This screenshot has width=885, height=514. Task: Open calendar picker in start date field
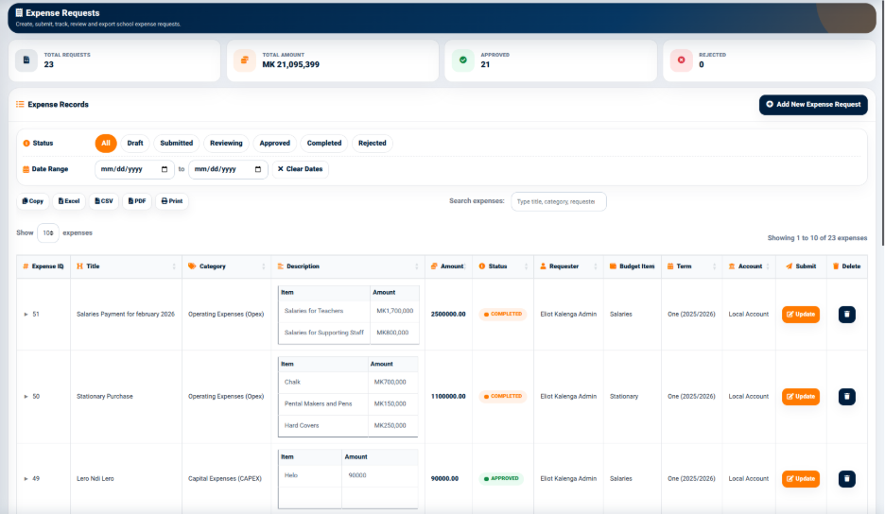pyautogui.click(x=165, y=169)
